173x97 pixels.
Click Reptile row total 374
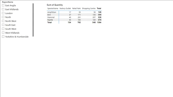pyautogui.click(x=100, y=20)
